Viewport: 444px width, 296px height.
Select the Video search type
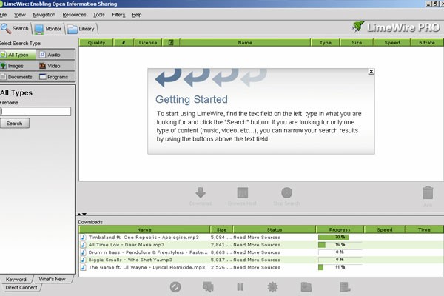tap(55, 66)
